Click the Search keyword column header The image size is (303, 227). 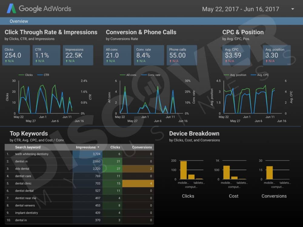28,147
